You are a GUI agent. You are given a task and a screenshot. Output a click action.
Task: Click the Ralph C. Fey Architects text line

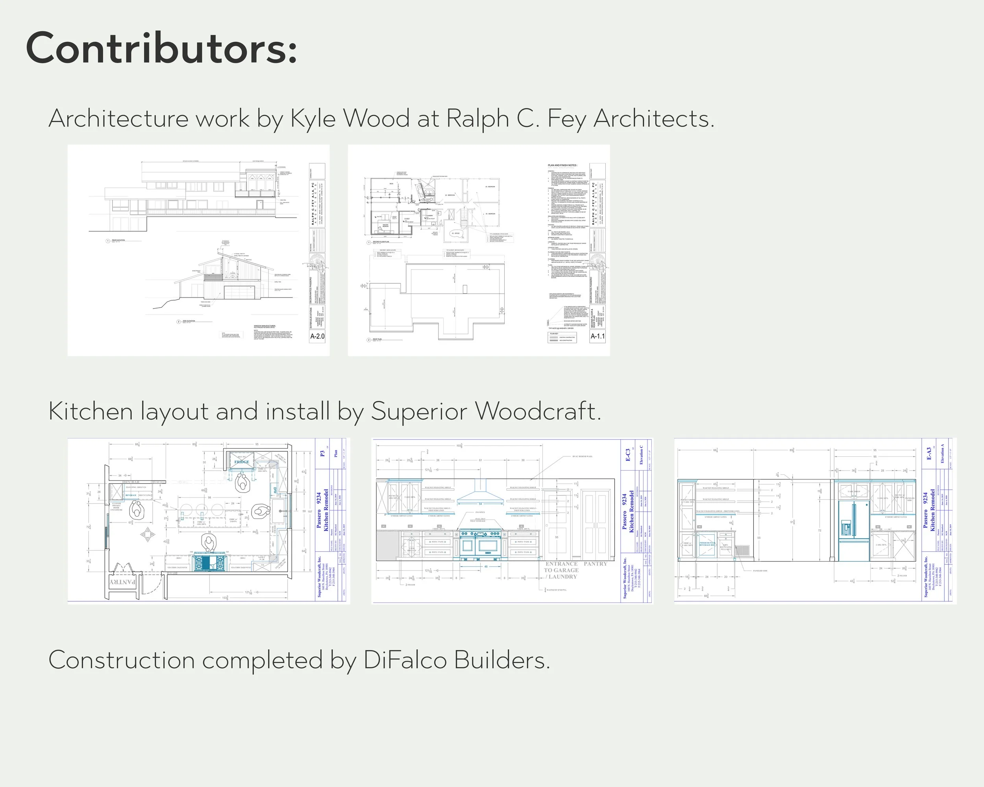tap(381, 118)
